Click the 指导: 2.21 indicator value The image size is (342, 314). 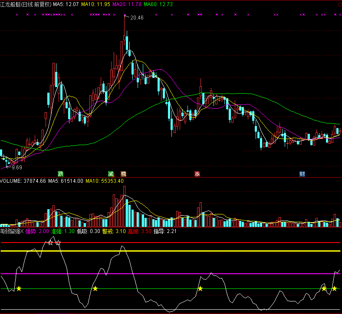point(165,231)
